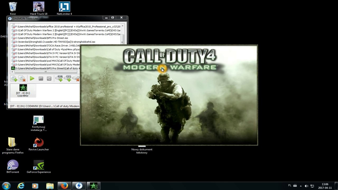This screenshot has width=338, height=190.
Task: Select t-strongholdcehd.iso image row
Action: click(x=65, y=42)
